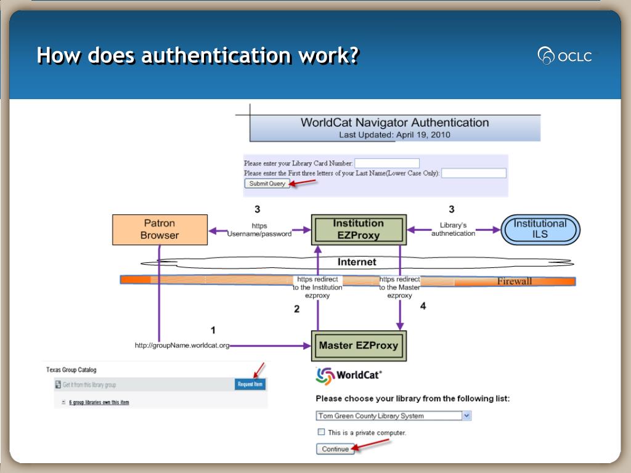Image resolution: width=631 pixels, height=473 pixels.
Task: Select the Institution EZProxy box
Action: (359, 230)
